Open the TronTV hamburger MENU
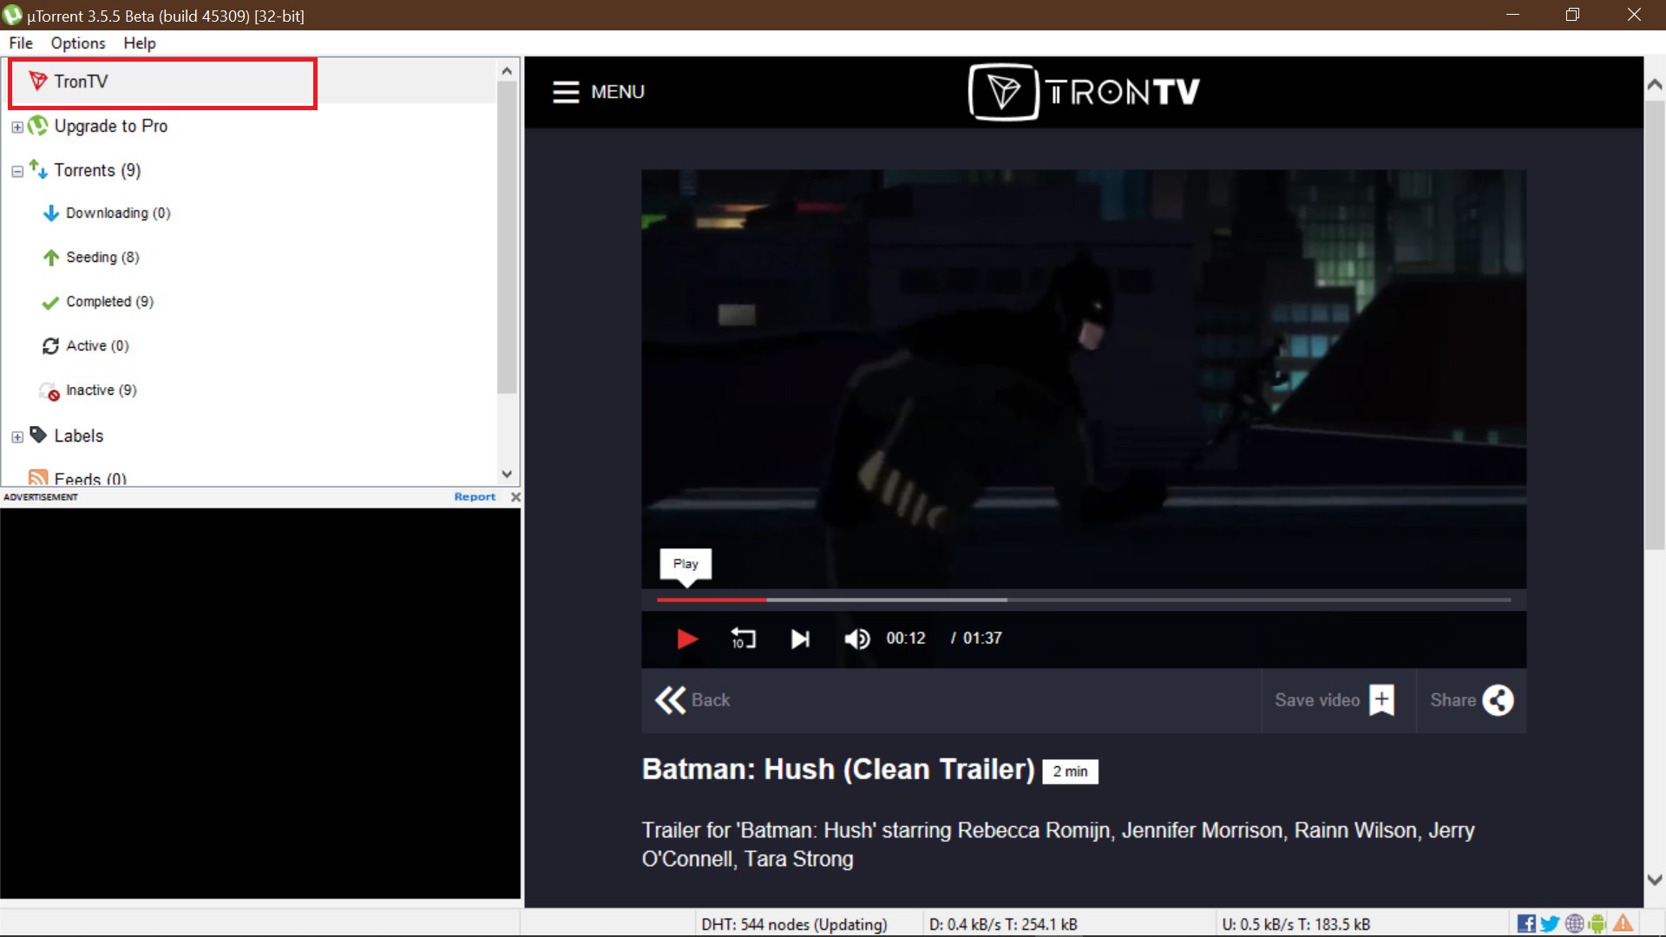 599,92
